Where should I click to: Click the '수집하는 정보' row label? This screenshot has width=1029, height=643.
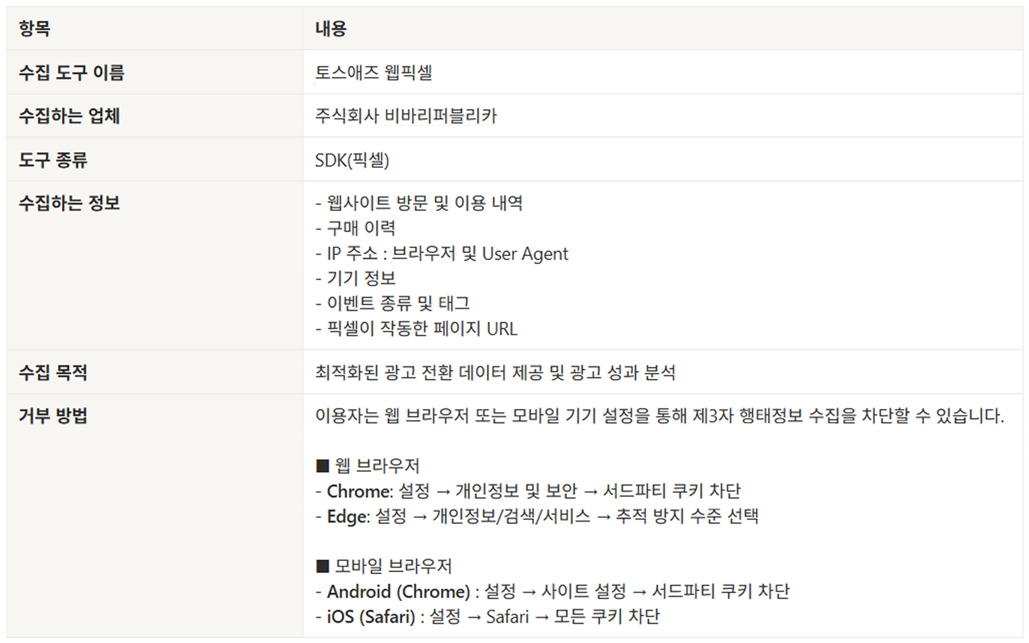[x=69, y=203]
